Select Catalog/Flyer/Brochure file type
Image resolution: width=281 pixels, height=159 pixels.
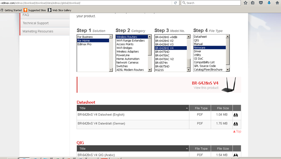(x=210, y=70)
